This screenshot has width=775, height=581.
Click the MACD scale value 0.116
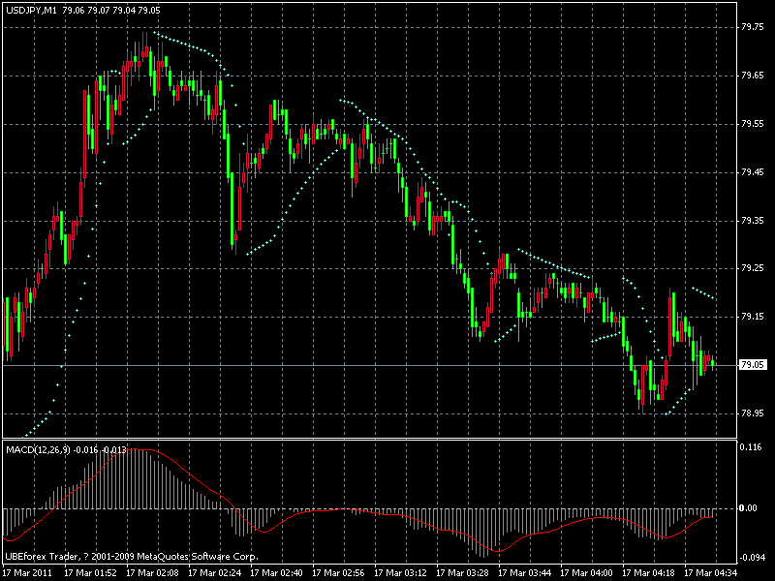751,447
